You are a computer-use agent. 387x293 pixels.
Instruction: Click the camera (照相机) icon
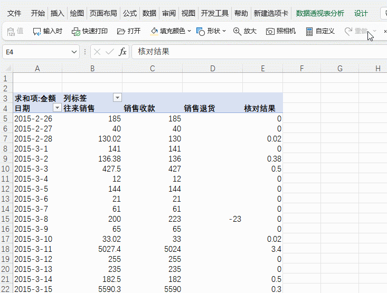pos(270,32)
